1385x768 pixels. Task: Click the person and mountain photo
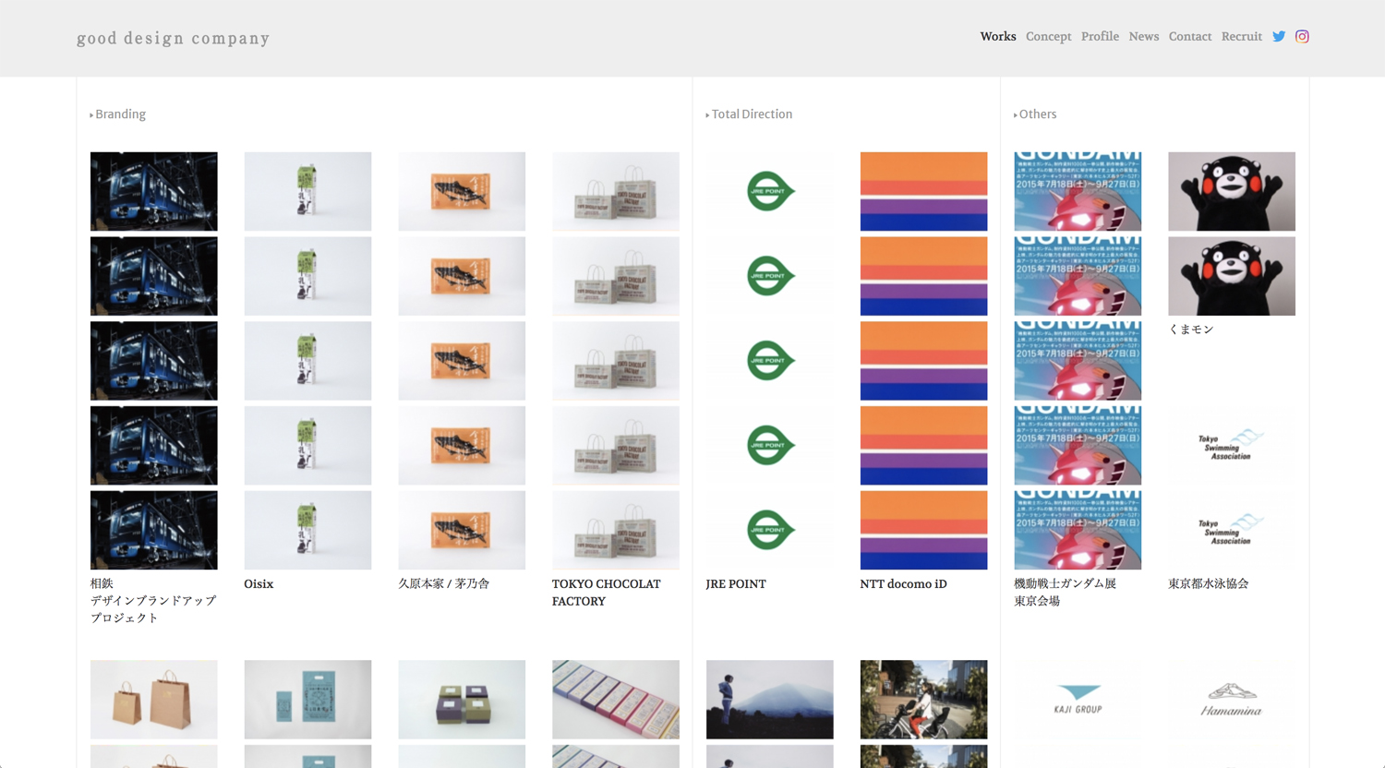point(769,700)
